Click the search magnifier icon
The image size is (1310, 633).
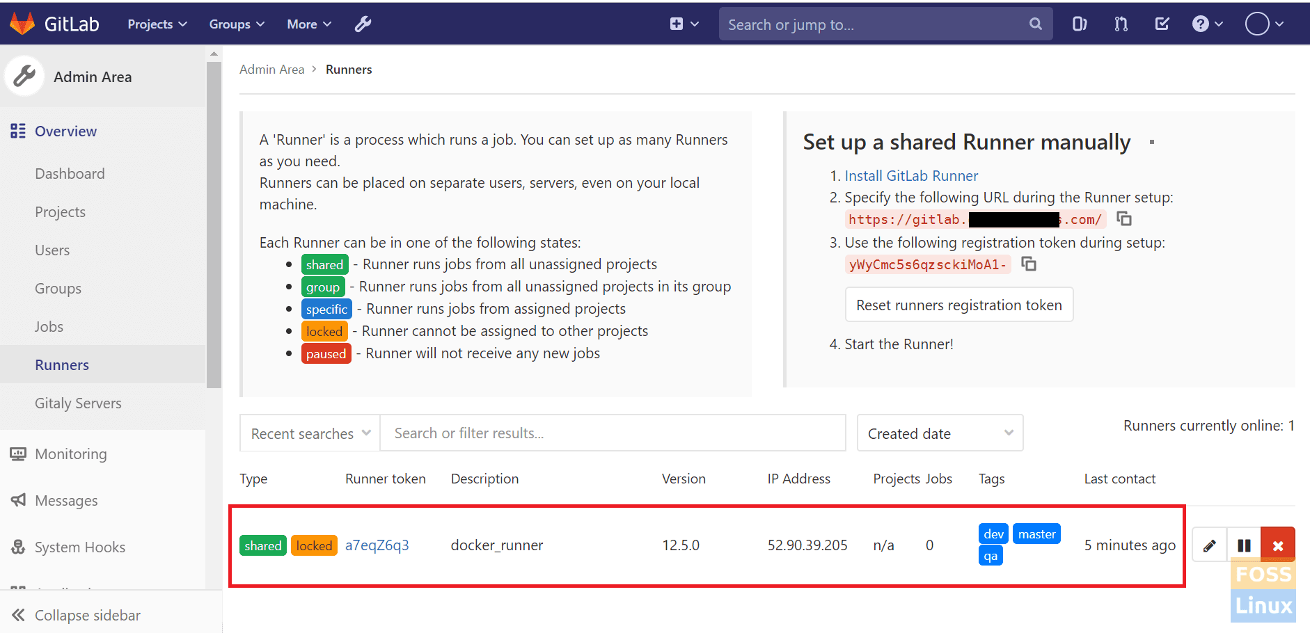click(1035, 24)
